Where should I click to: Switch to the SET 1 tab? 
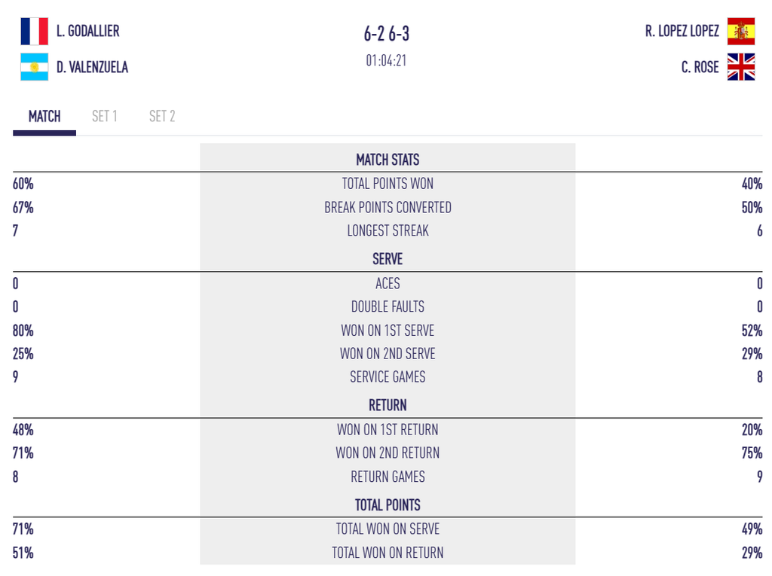point(104,117)
